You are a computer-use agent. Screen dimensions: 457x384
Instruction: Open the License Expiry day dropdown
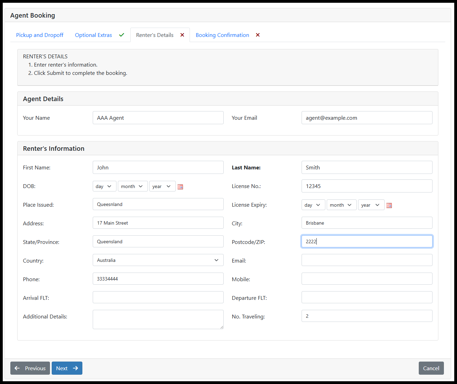pos(313,205)
